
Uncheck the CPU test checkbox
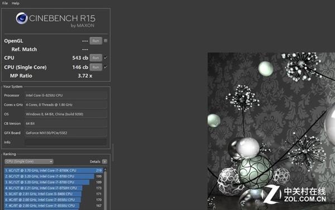tap(106, 57)
